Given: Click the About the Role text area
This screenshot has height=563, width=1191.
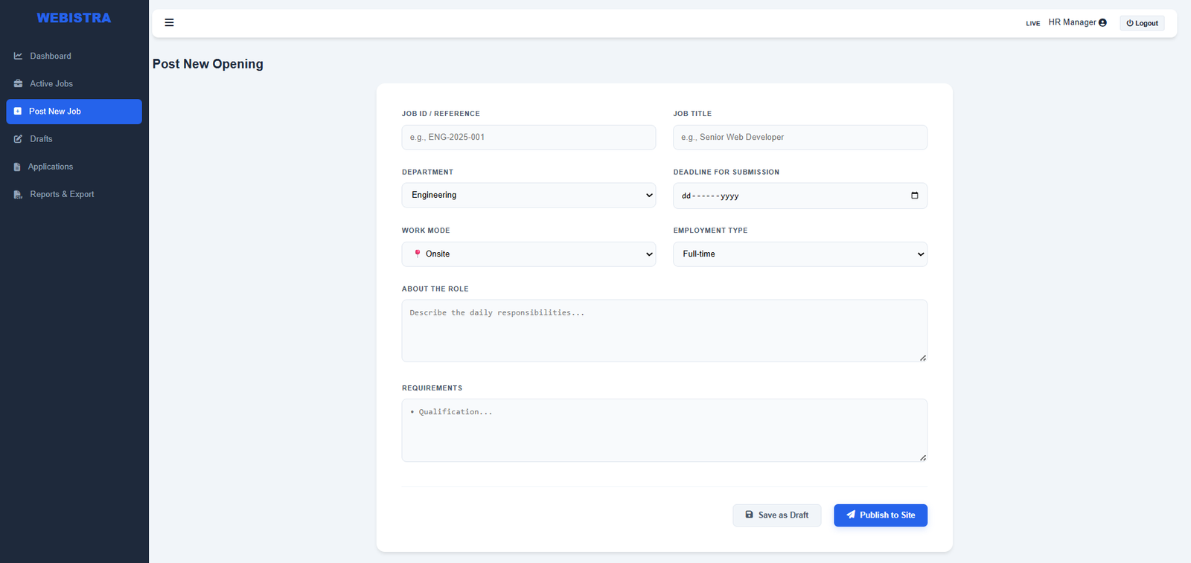Looking at the screenshot, I should click(664, 331).
